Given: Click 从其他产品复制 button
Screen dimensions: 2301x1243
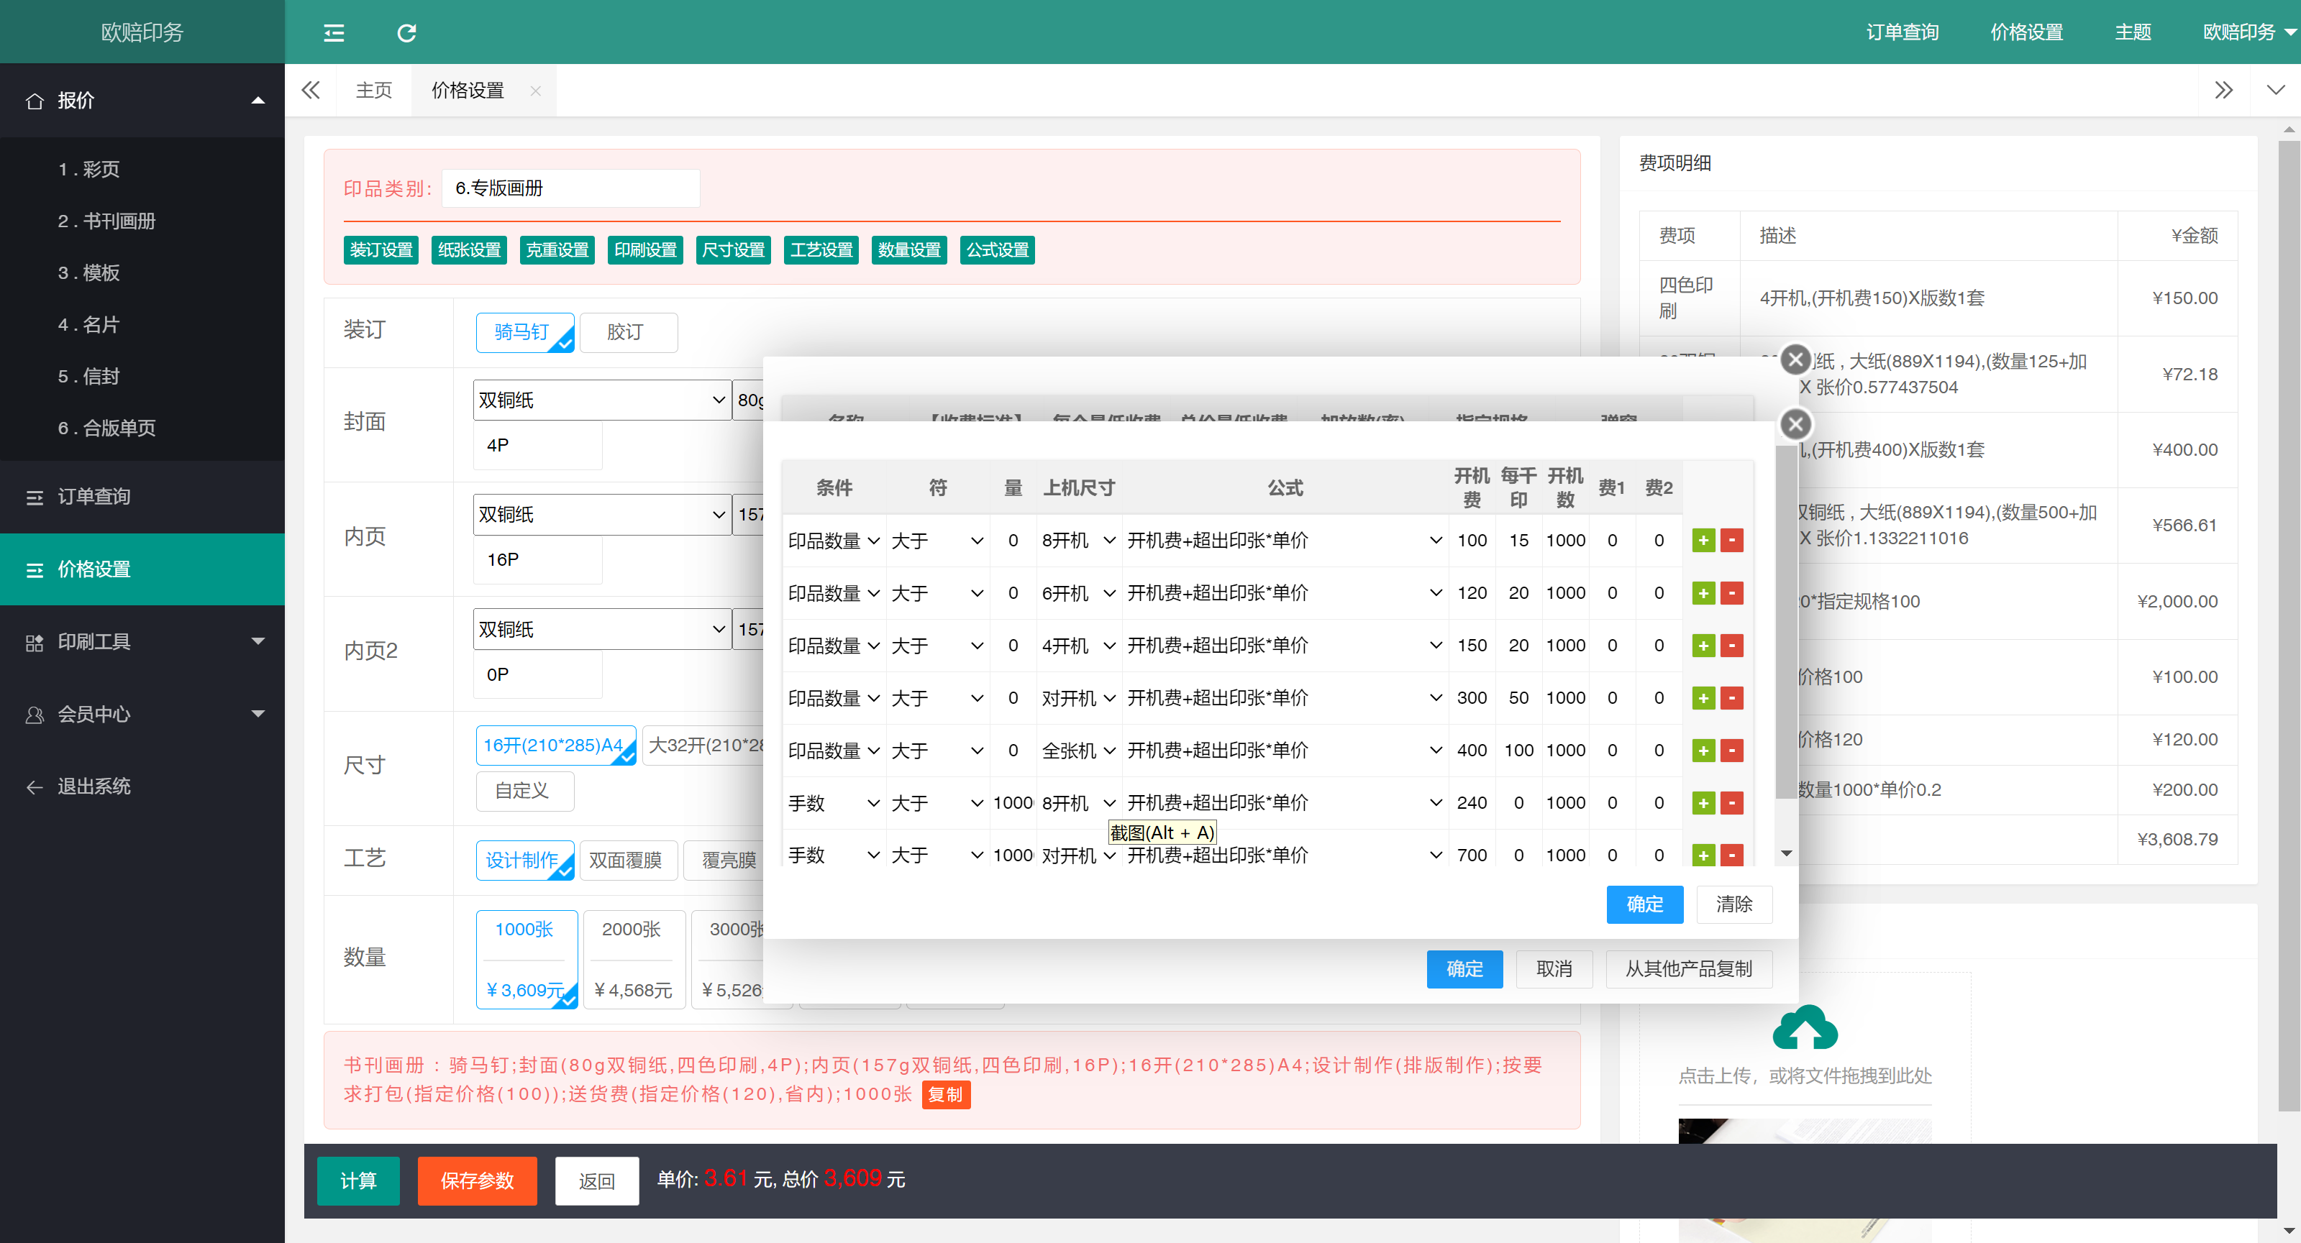Looking at the screenshot, I should click(1687, 969).
